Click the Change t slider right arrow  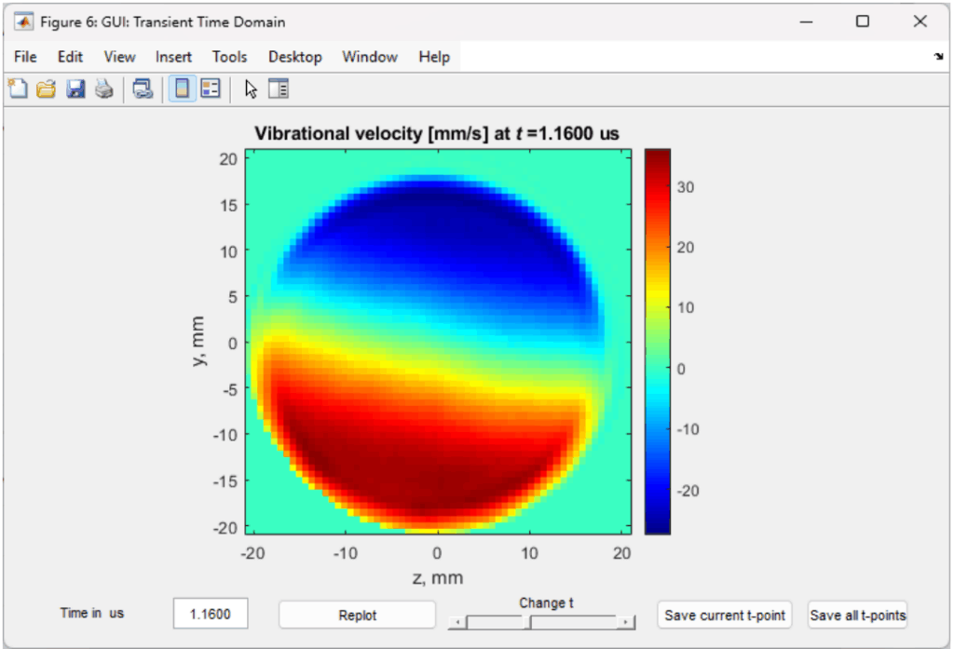pyautogui.click(x=628, y=622)
